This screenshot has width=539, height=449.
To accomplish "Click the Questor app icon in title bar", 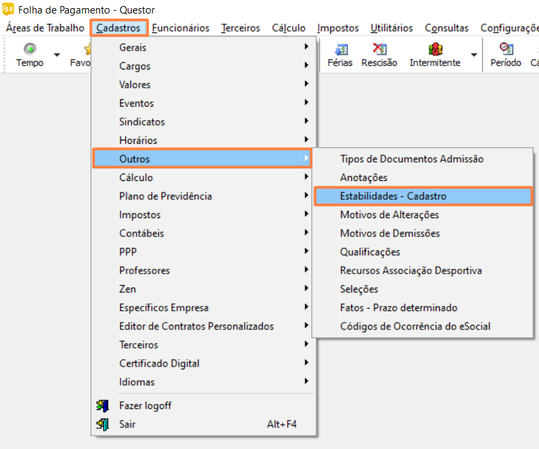I will [8, 9].
